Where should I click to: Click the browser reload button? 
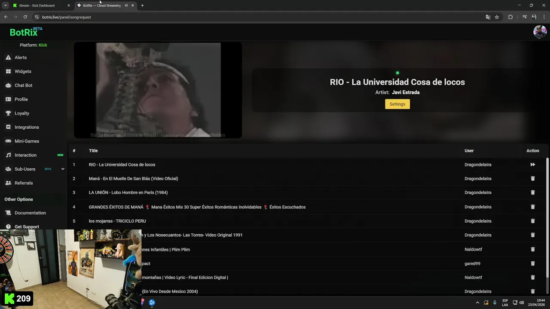point(25,17)
